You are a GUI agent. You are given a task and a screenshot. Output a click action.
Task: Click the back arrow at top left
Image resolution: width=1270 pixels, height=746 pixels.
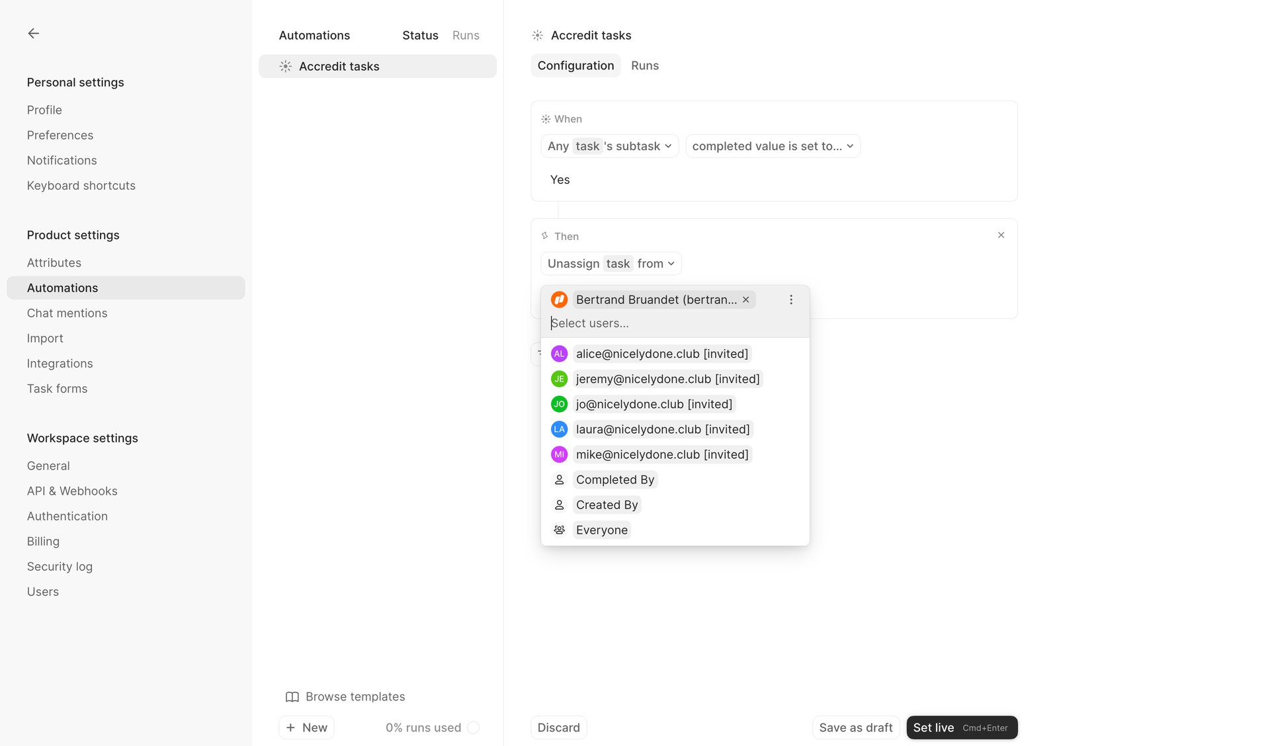[33, 33]
